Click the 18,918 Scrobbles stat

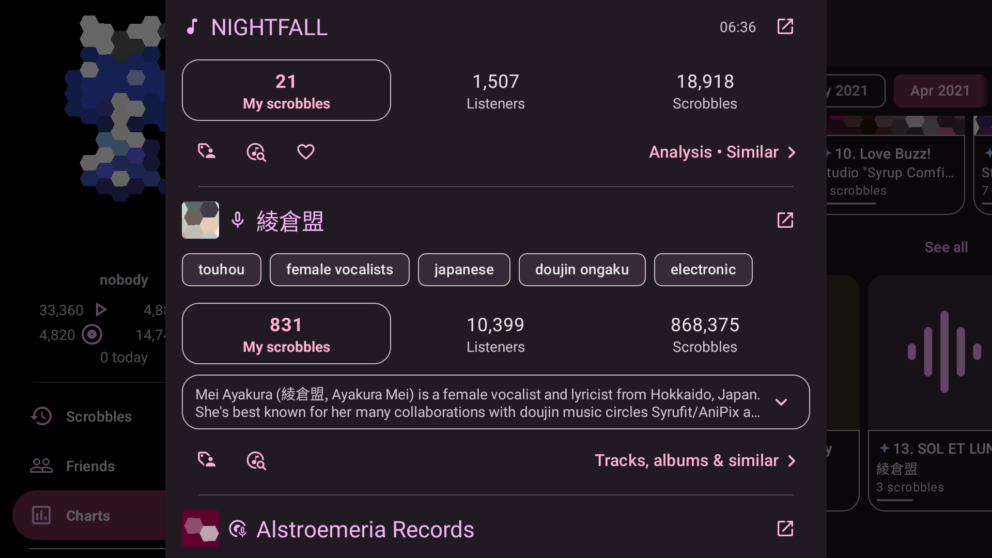(705, 91)
